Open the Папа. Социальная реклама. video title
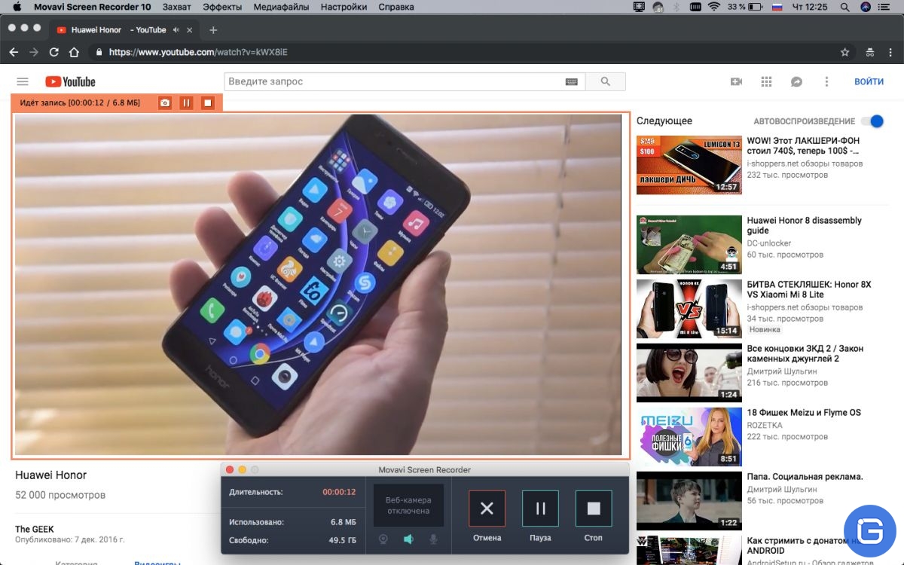Viewport: 904px width, 565px height. 805,477
